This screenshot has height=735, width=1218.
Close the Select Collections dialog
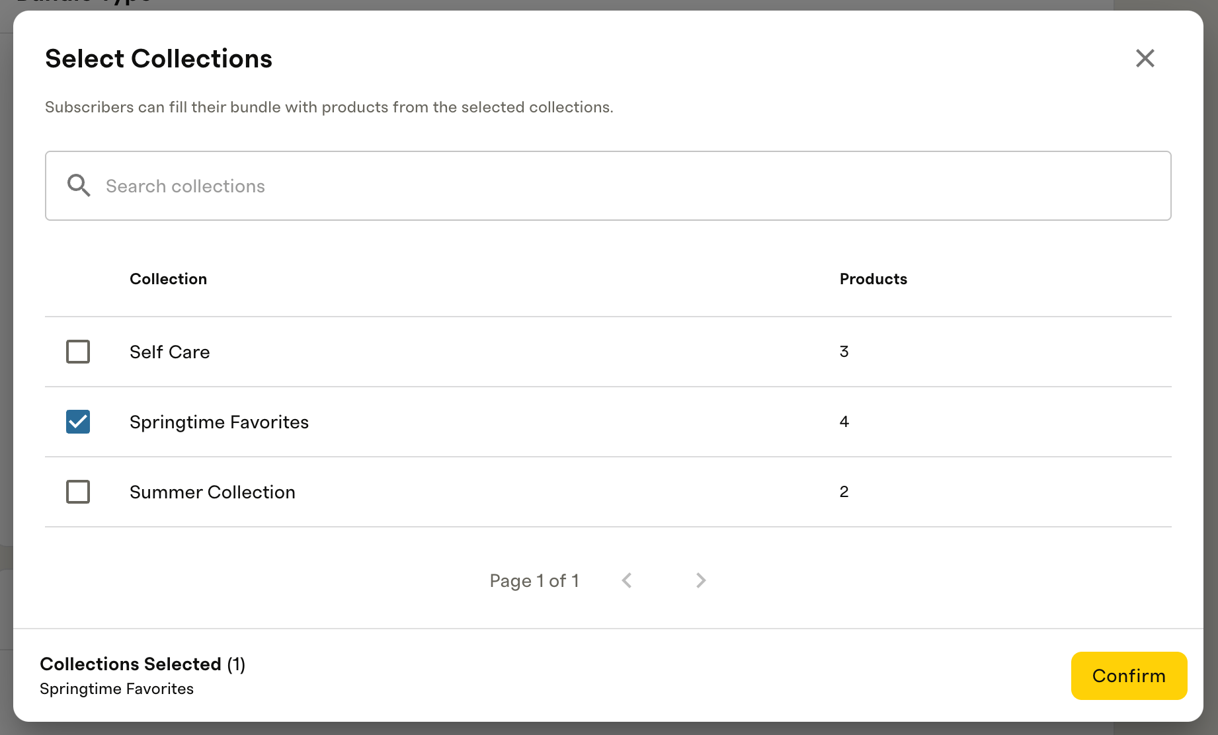[x=1145, y=58]
